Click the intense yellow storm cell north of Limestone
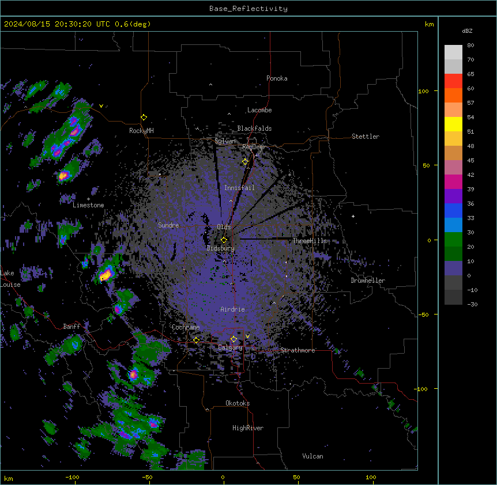This screenshot has width=497, height=485. pyautogui.click(x=63, y=175)
